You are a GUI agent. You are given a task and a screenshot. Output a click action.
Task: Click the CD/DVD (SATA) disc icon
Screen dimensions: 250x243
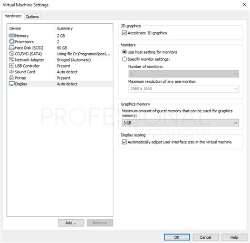pyautogui.click(x=12, y=54)
